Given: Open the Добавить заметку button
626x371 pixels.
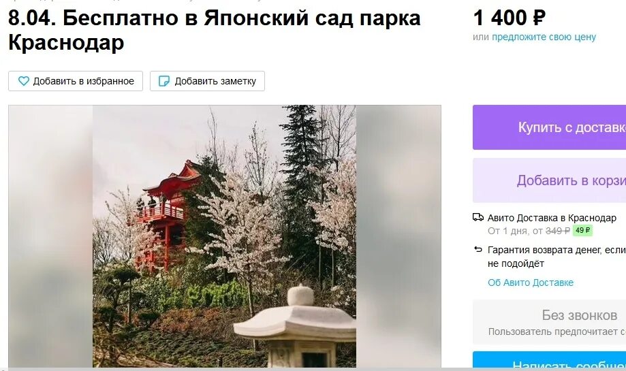Looking at the screenshot, I should click(207, 81).
